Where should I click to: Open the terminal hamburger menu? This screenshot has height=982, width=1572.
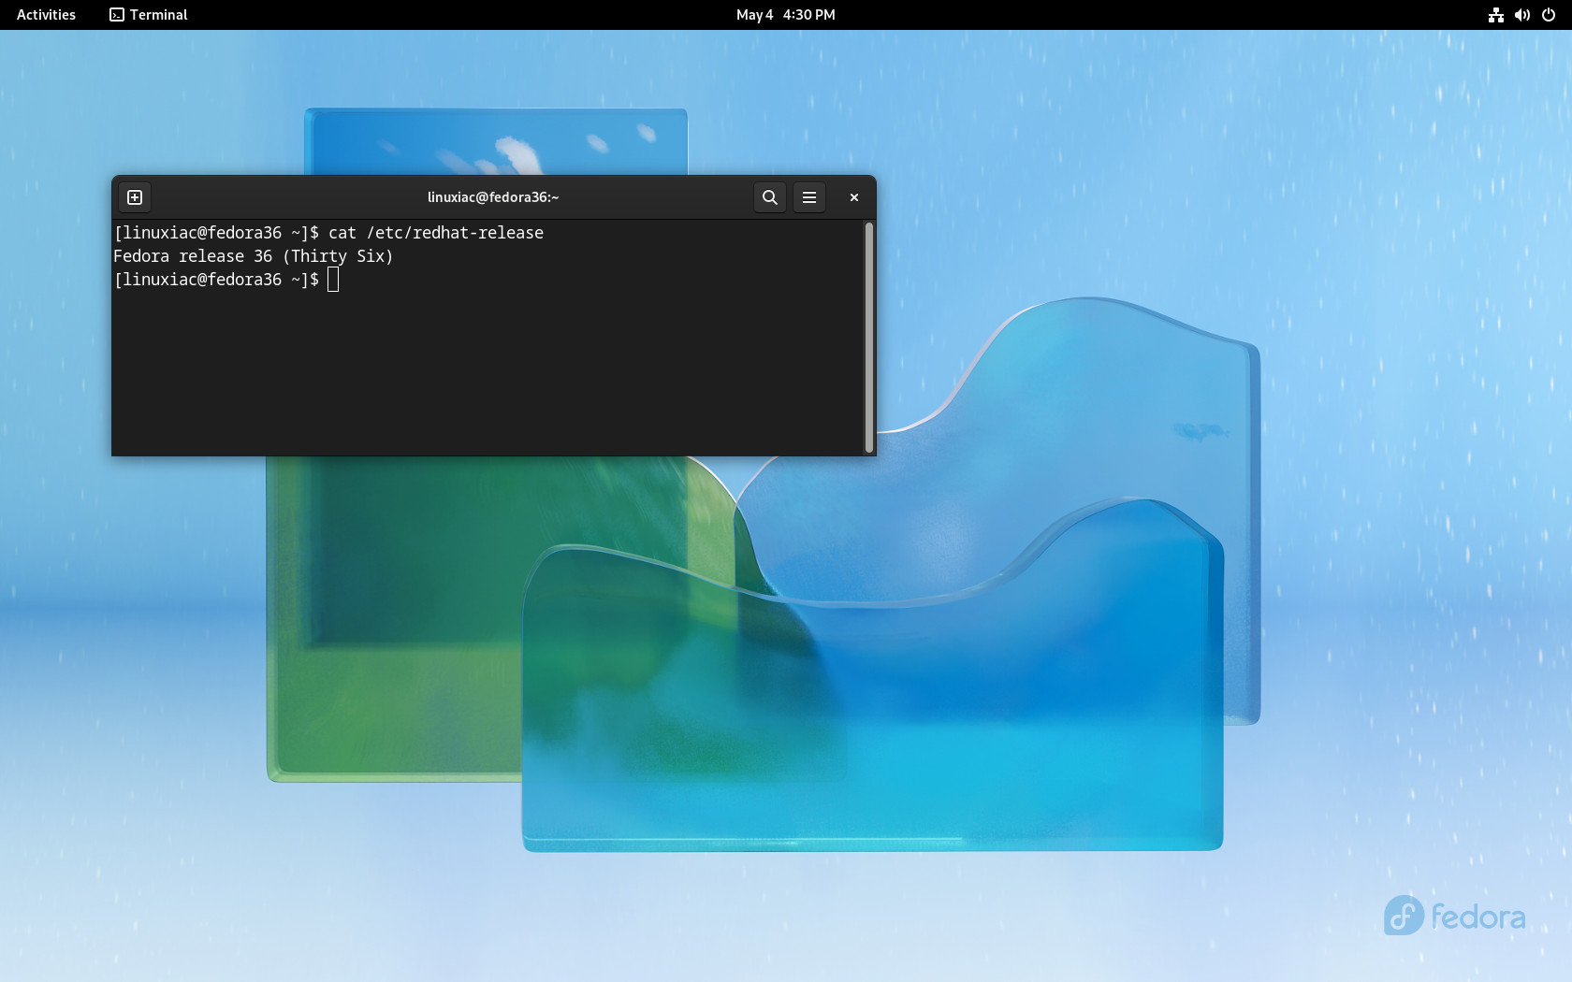[809, 197]
